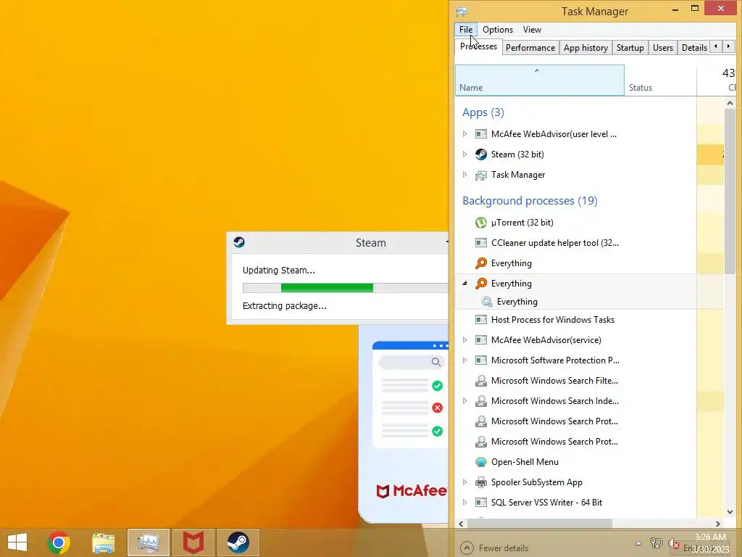Click the Task Manager title bar icon

pos(462,12)
